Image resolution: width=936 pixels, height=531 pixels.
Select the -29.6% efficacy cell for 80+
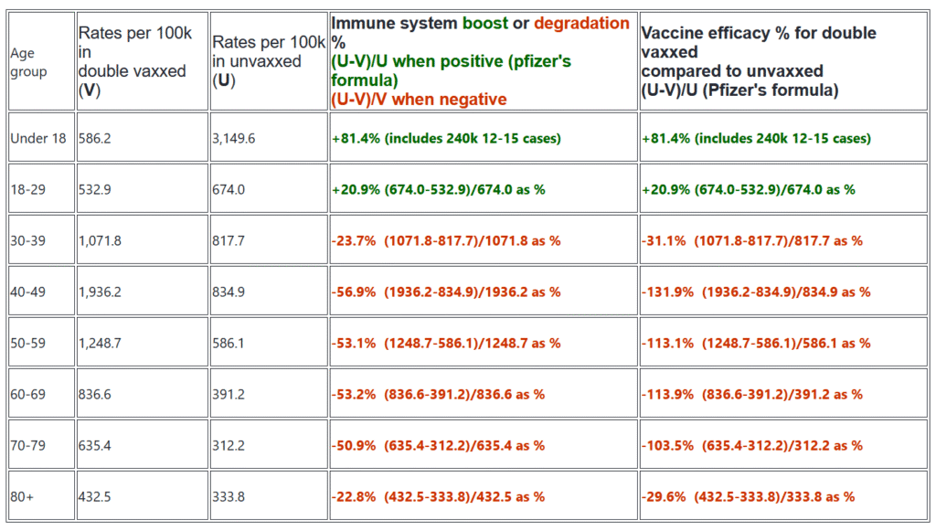[783, 496]
